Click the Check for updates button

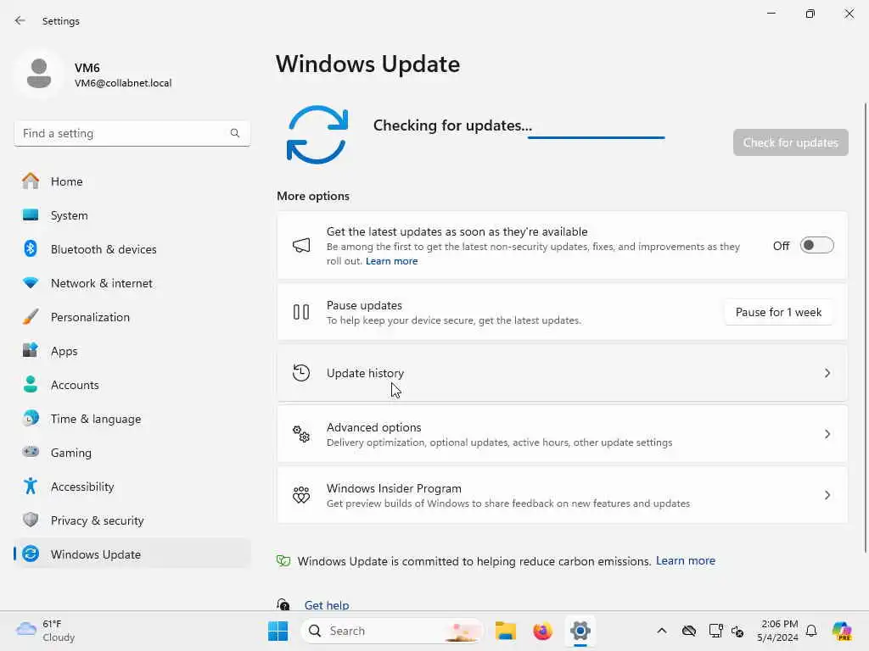[x=790, y=142]
